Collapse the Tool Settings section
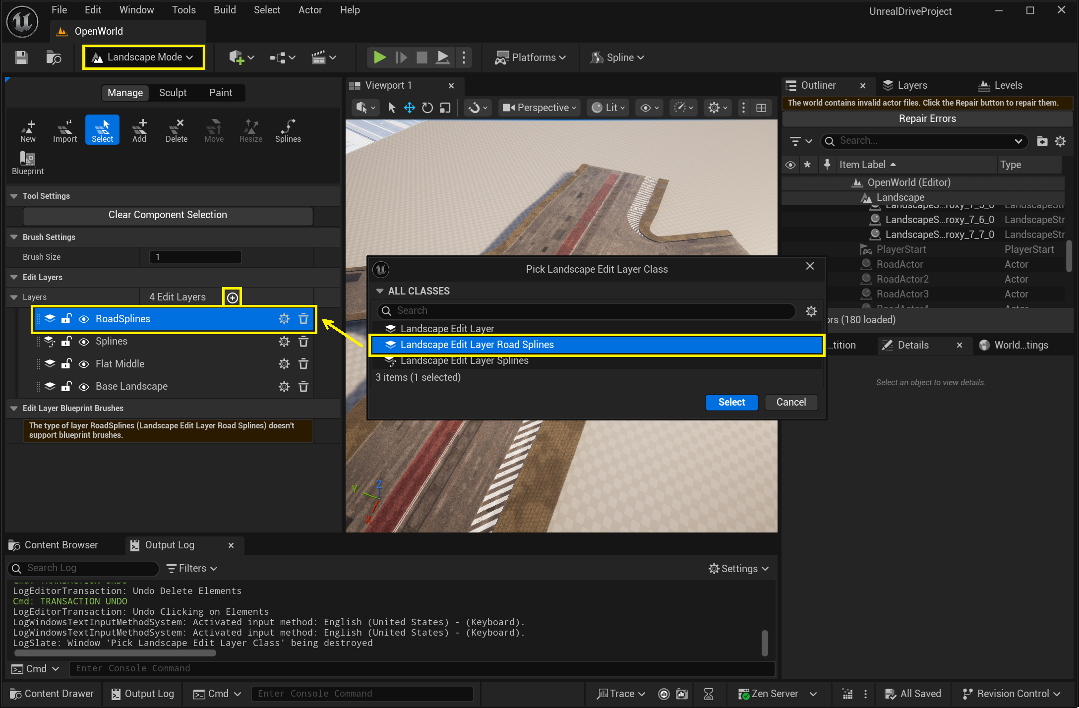 tap(14, 196)
